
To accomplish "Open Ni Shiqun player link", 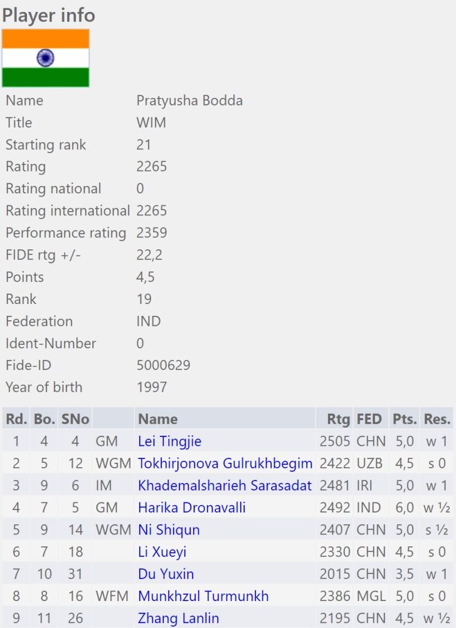I will pos(169,529).
